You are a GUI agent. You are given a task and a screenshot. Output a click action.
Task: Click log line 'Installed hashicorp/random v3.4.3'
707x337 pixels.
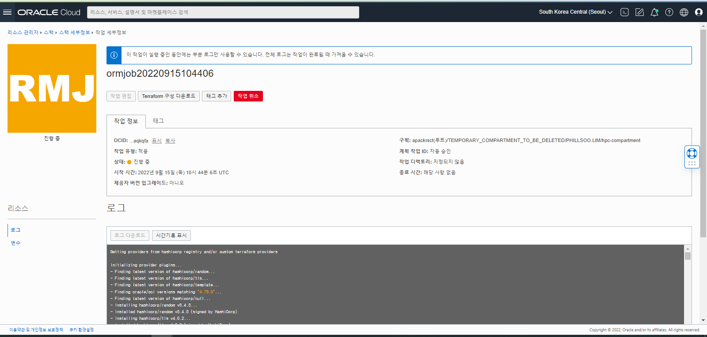point(174,312)
